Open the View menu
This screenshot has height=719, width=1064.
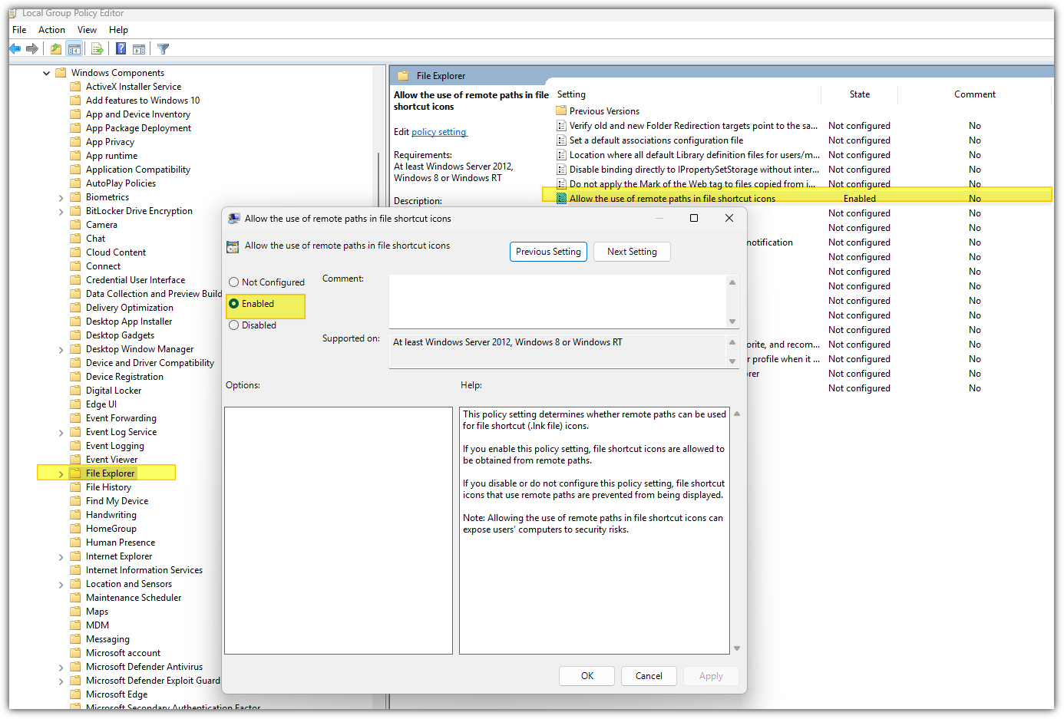coord(87,30)
